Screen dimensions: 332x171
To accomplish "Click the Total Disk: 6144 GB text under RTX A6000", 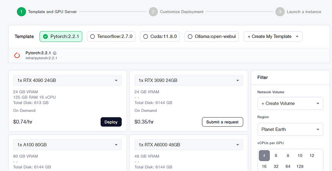I will pos(153,167).
